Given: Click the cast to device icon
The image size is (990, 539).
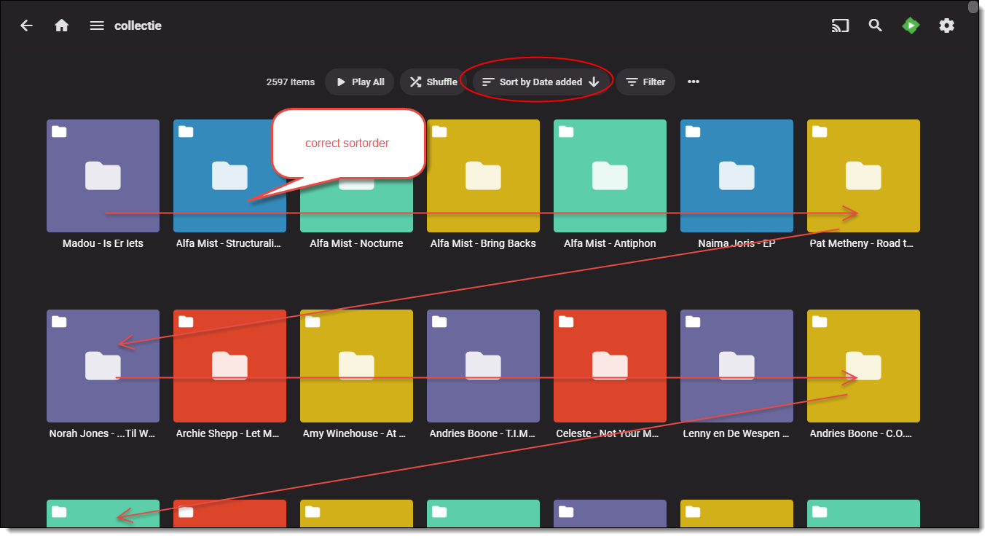Looking at the screenshot, I should (x=841, y=25).
